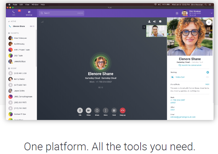Click the signal strength indicator icon

42,22
